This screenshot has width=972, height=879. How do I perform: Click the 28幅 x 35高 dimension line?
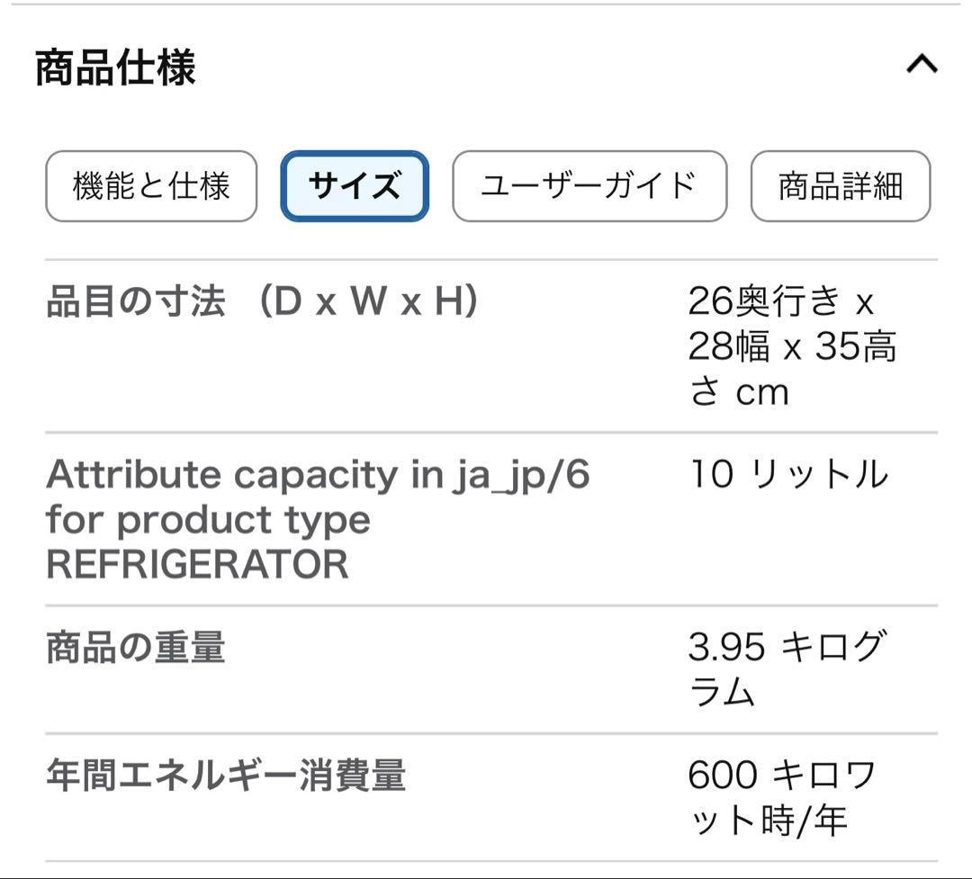coord(792,347)
